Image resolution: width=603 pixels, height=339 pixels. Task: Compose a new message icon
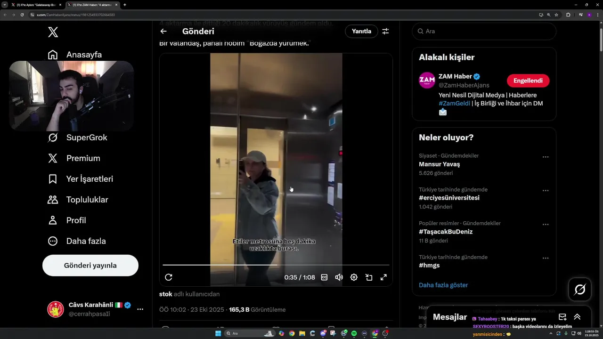(x=562, y=317)
